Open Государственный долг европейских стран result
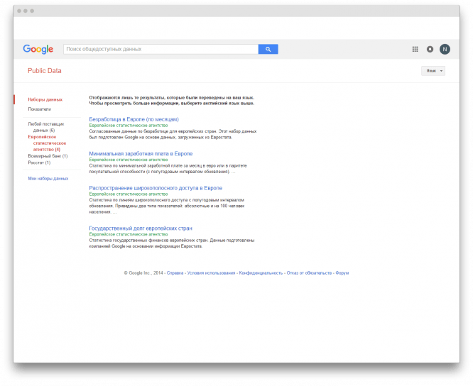The image size is (473, 386). coord(141,228)
